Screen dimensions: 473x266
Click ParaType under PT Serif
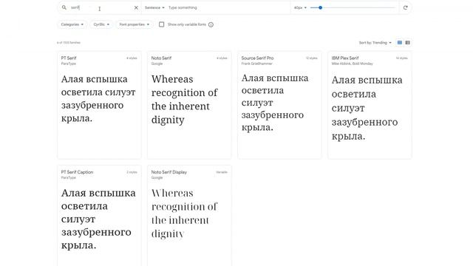tap(69, 64)
